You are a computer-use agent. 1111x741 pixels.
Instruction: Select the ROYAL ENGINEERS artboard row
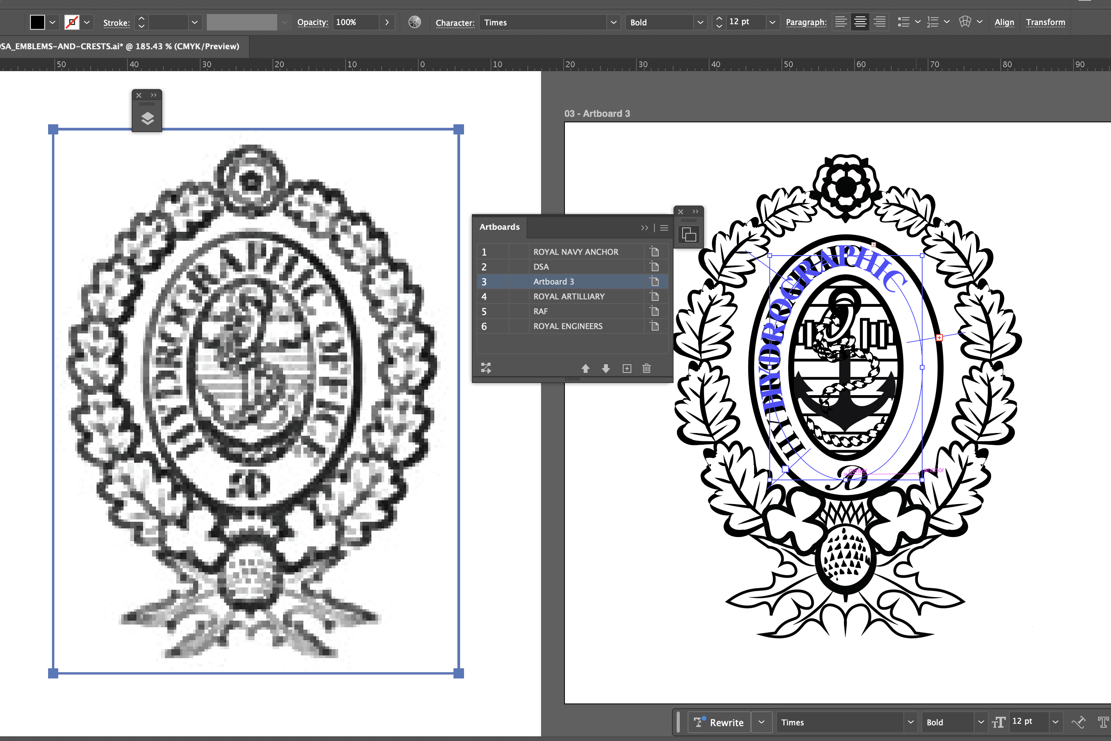point(572,326)
